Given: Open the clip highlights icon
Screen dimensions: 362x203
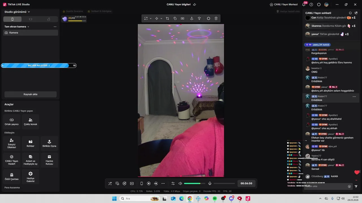Looking at the screenshot, I should tap(132, 184).
